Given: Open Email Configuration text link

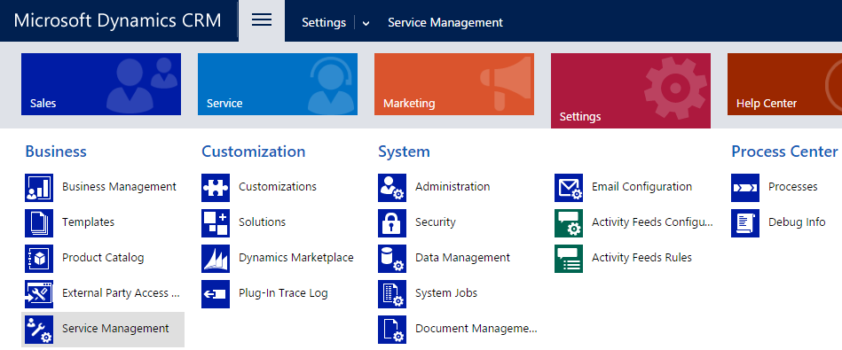Looking at the screenshot, I should click(x=641, y=187).
